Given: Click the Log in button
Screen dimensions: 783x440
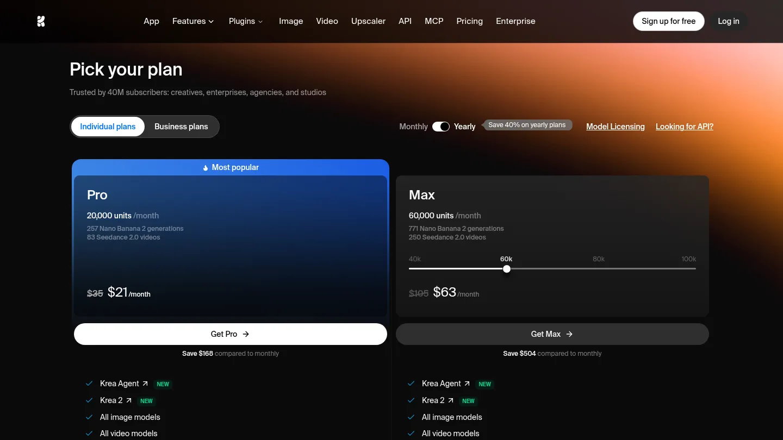Looking at the screenshot, I should pyautogui.click(x=728, y=21).
